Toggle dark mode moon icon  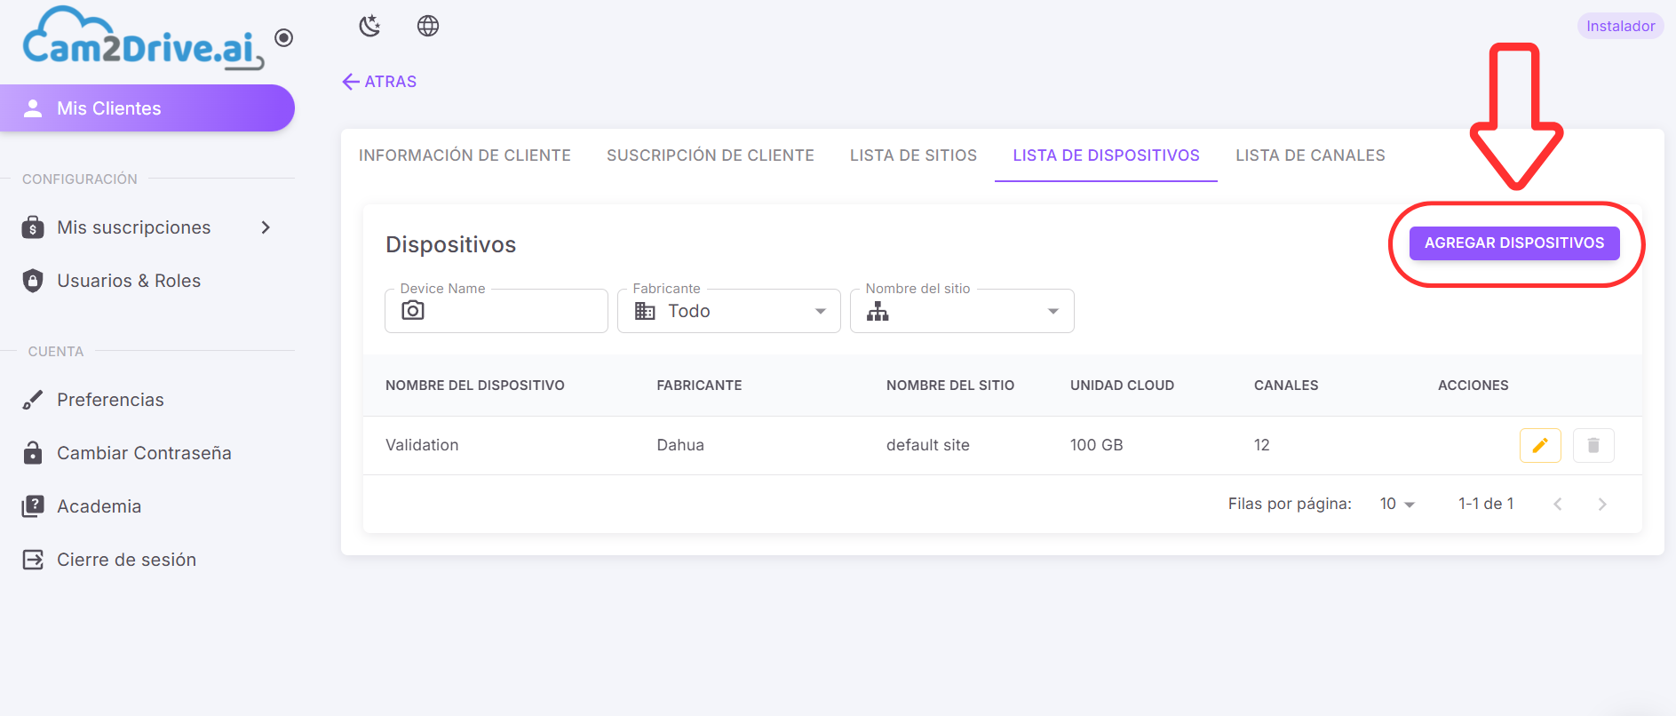(369, 26)
